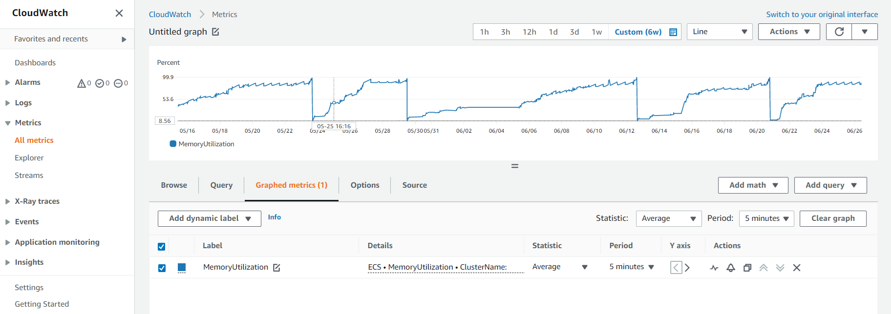Collapse the Metrics section
The image size is (891, 314).
(7, 123)
